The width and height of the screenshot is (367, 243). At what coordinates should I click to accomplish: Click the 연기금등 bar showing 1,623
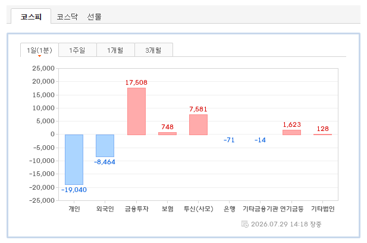click(291, 132)
